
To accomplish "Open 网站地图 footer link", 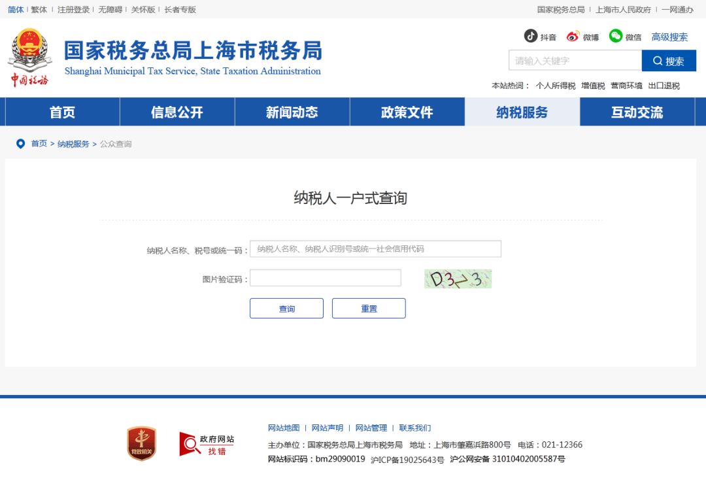I will 284,428.
